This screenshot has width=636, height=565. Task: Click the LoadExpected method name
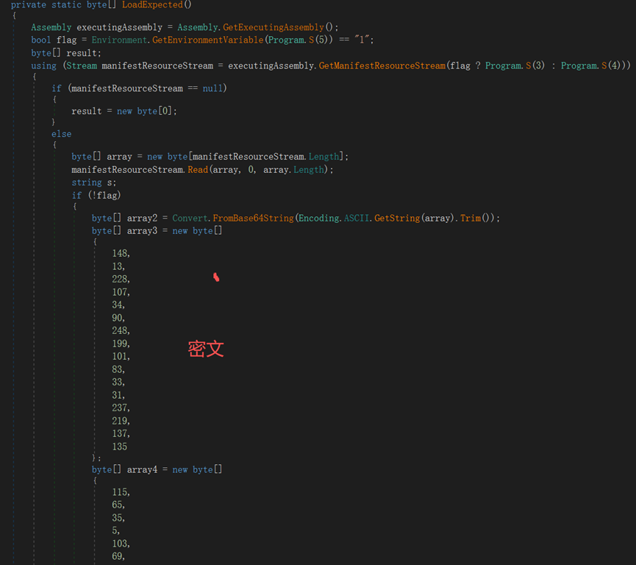pyautogui.click(x=151, y=5)
